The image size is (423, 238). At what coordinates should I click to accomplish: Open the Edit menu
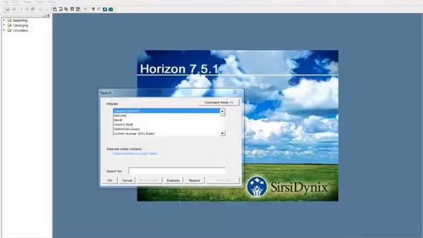16,2
